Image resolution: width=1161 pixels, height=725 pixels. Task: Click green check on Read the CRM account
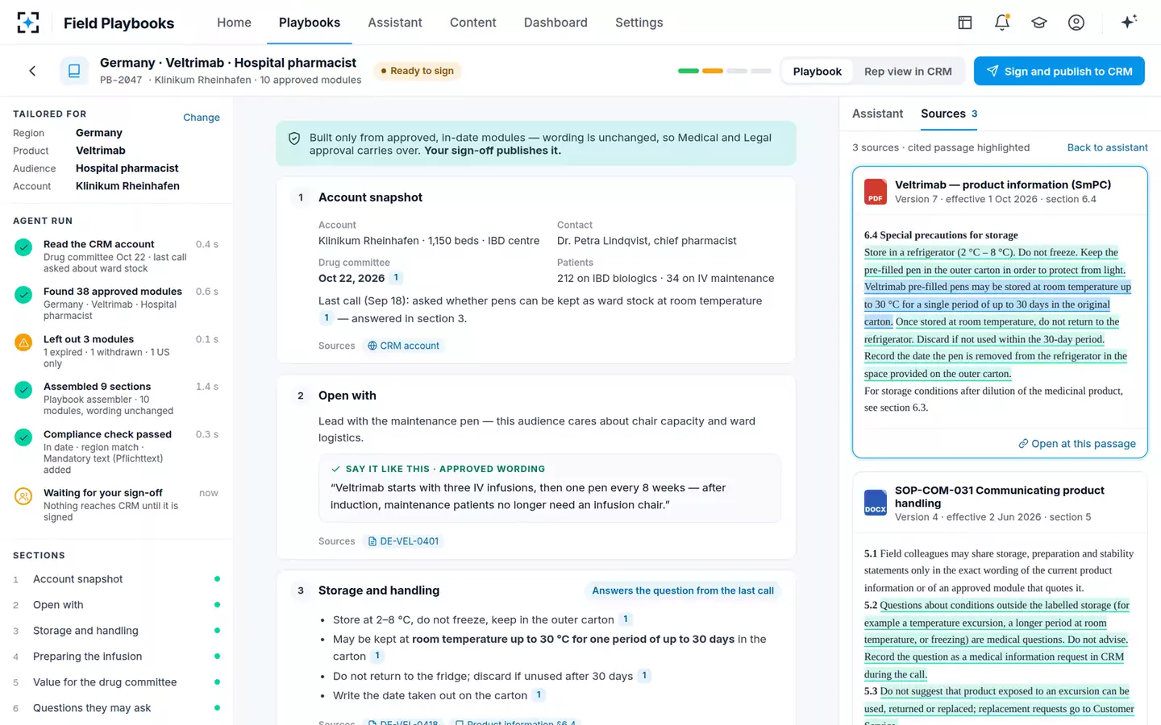(x=23, y=247)
